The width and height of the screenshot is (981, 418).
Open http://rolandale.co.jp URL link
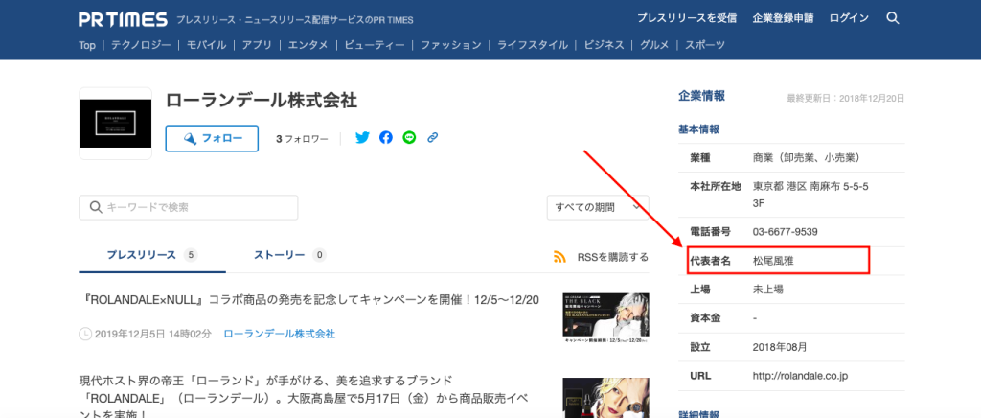[800, 376]
